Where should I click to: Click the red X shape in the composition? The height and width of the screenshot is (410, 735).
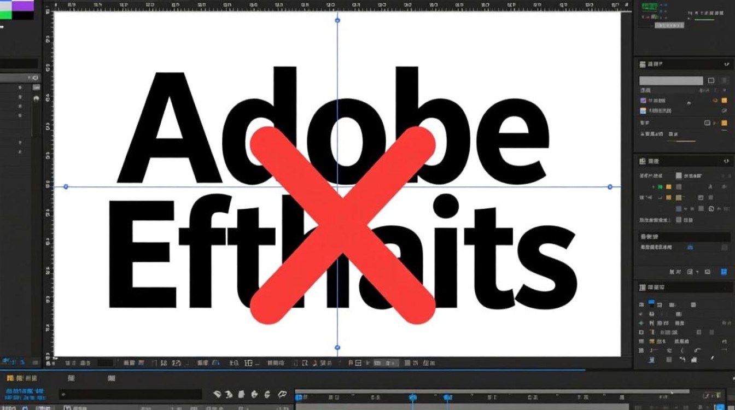coord(342,224)
